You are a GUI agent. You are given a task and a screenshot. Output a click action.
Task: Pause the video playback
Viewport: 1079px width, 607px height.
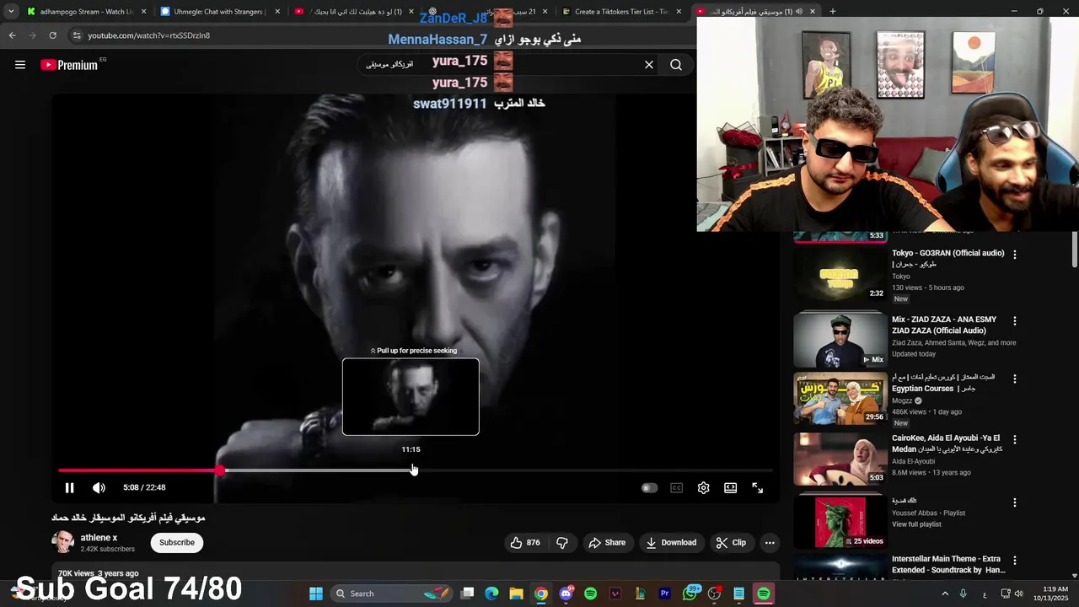[x=70, y=487]
